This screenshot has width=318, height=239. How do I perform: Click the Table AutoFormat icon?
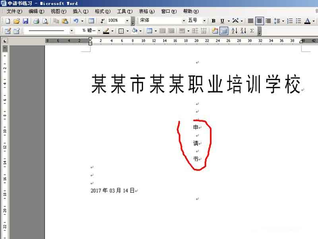[x=215, y=31]
